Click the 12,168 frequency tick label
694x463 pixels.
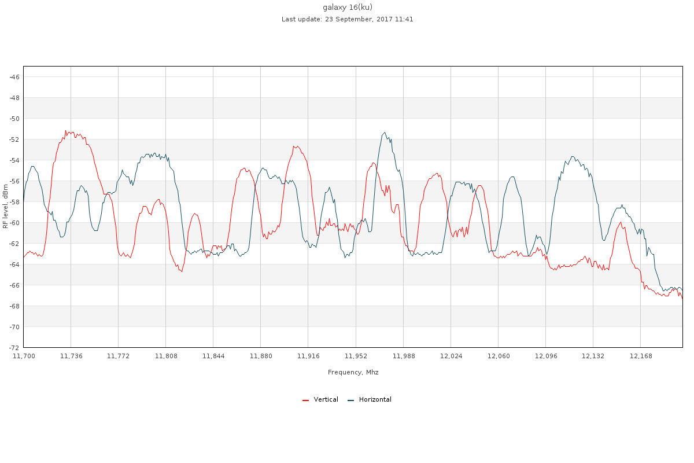click(x=640, y=356)
